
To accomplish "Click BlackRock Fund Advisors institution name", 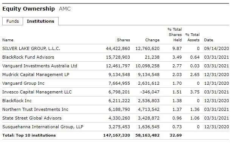I will (x=28, y=57).
